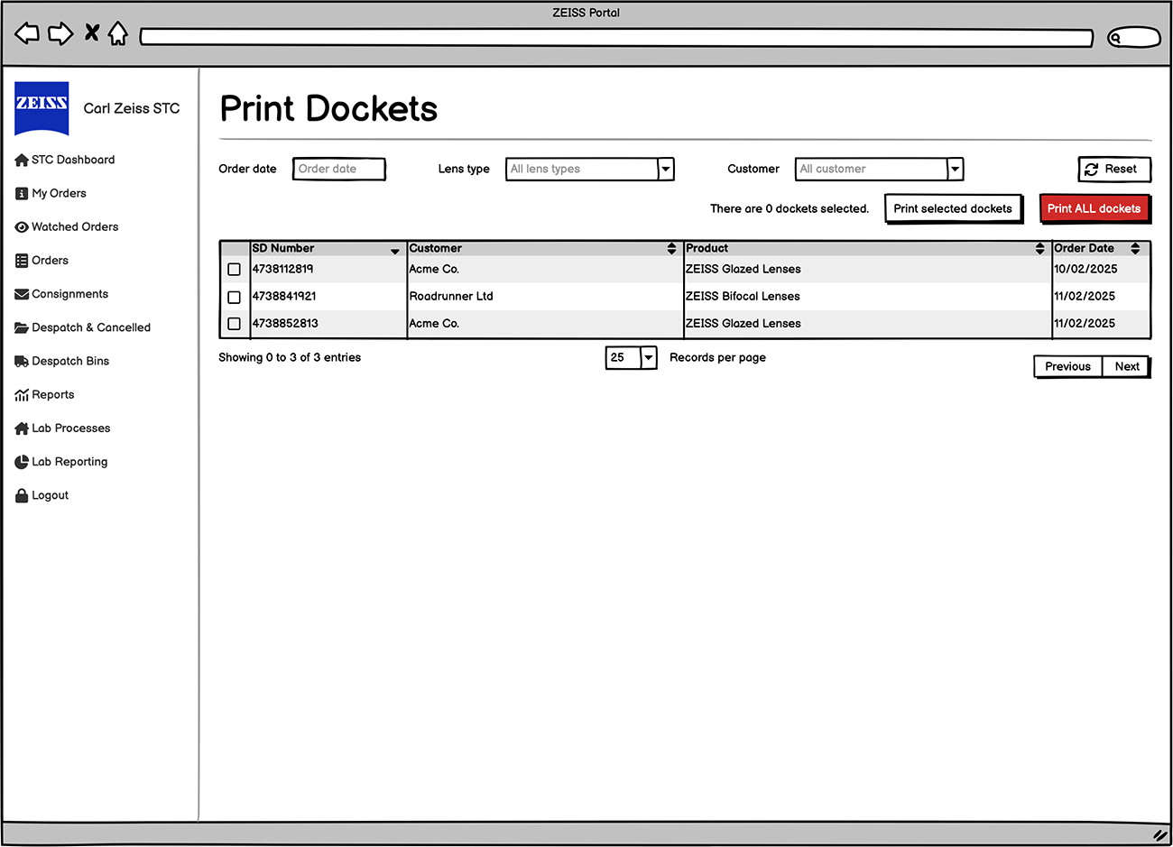This screenshot has height=847, width=1173.
Task: Click 'Showing 0 to 3 of 3 entries'
Action: (290, 357)
